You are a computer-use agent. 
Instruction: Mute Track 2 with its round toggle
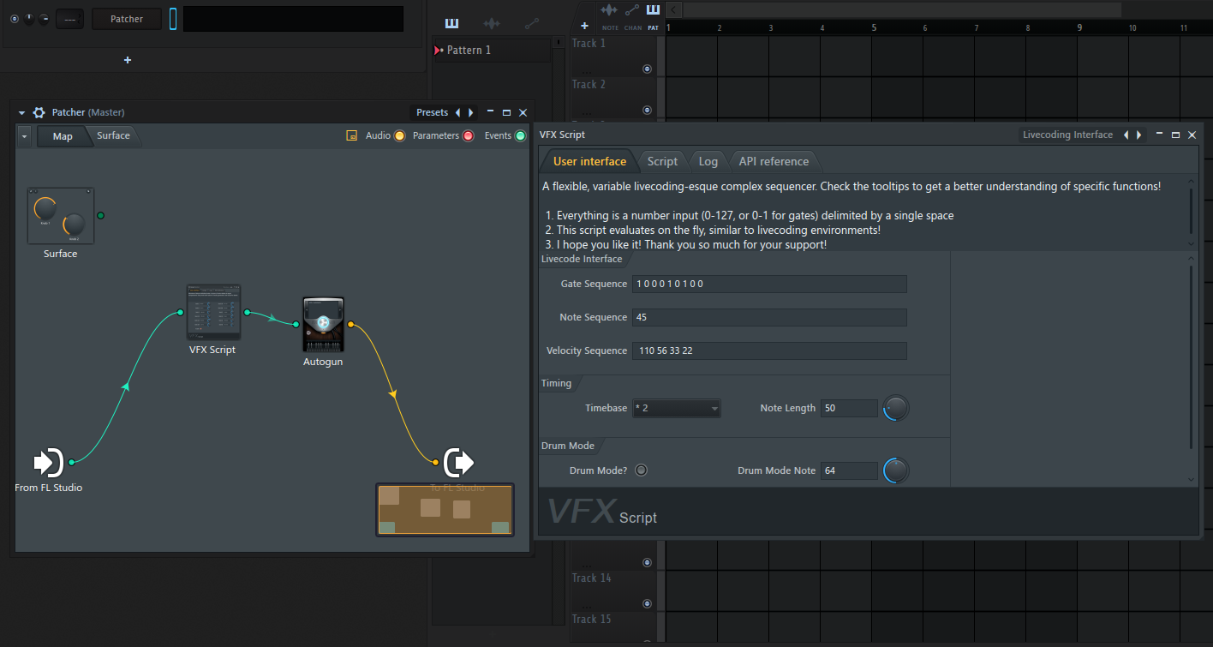tap(647, 111)
